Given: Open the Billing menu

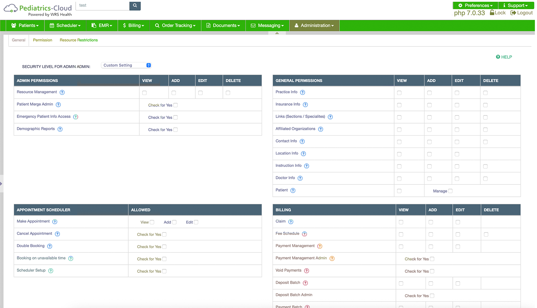Looking at the screenshot, I should tap(133, 25).
